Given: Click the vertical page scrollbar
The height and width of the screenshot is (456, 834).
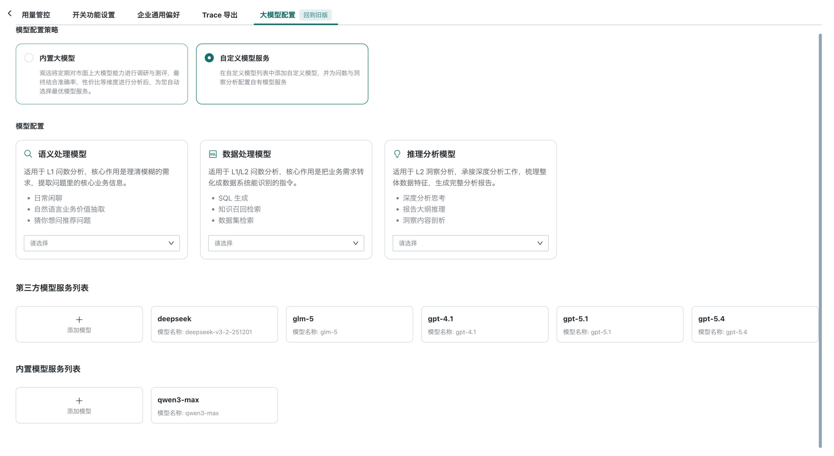Looking at the screenshot, I should tap(820, 240).
